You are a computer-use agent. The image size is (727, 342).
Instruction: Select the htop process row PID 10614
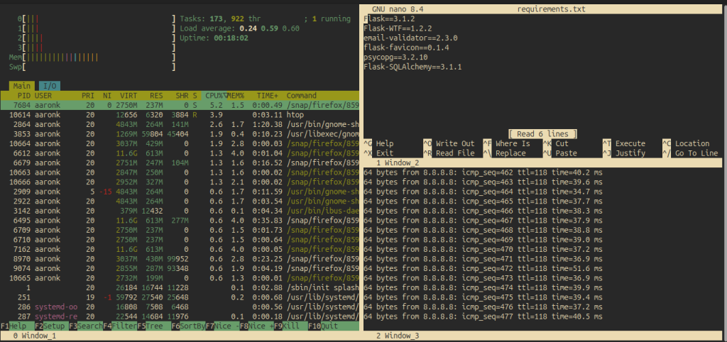click(180, 115)
